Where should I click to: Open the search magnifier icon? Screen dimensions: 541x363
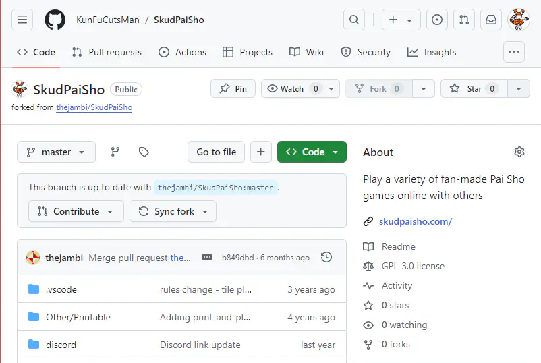pyautogui.click(x=354, y=20)
